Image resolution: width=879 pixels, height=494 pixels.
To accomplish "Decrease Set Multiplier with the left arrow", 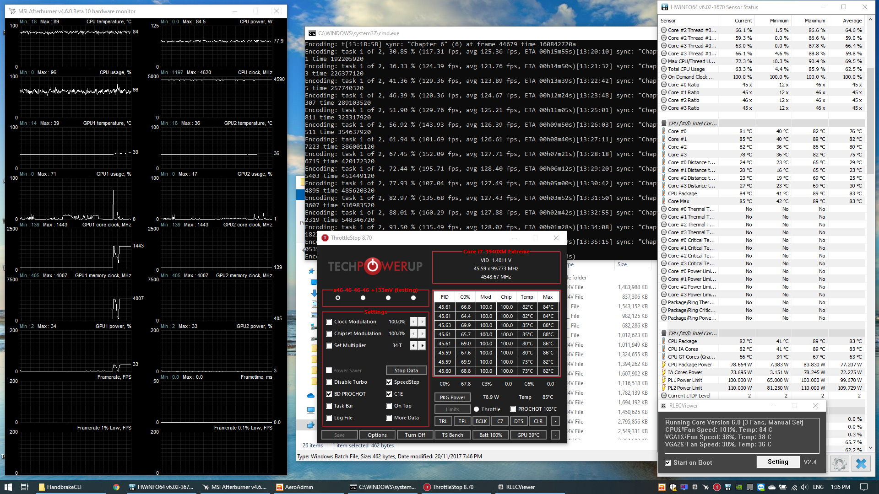I will point(414,346).
